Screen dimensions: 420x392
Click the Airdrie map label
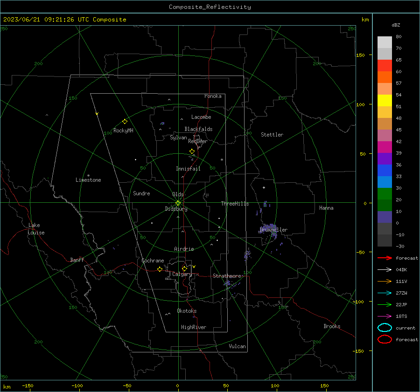tap(184, 249)
